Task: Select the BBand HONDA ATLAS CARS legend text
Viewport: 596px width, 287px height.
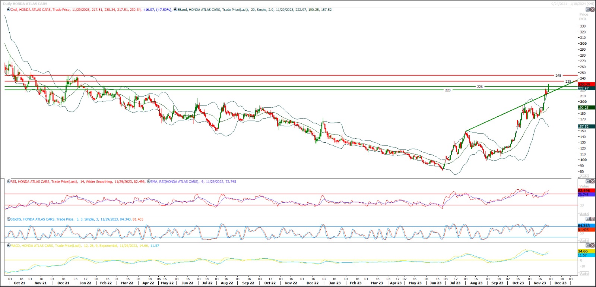Action: 254,10
